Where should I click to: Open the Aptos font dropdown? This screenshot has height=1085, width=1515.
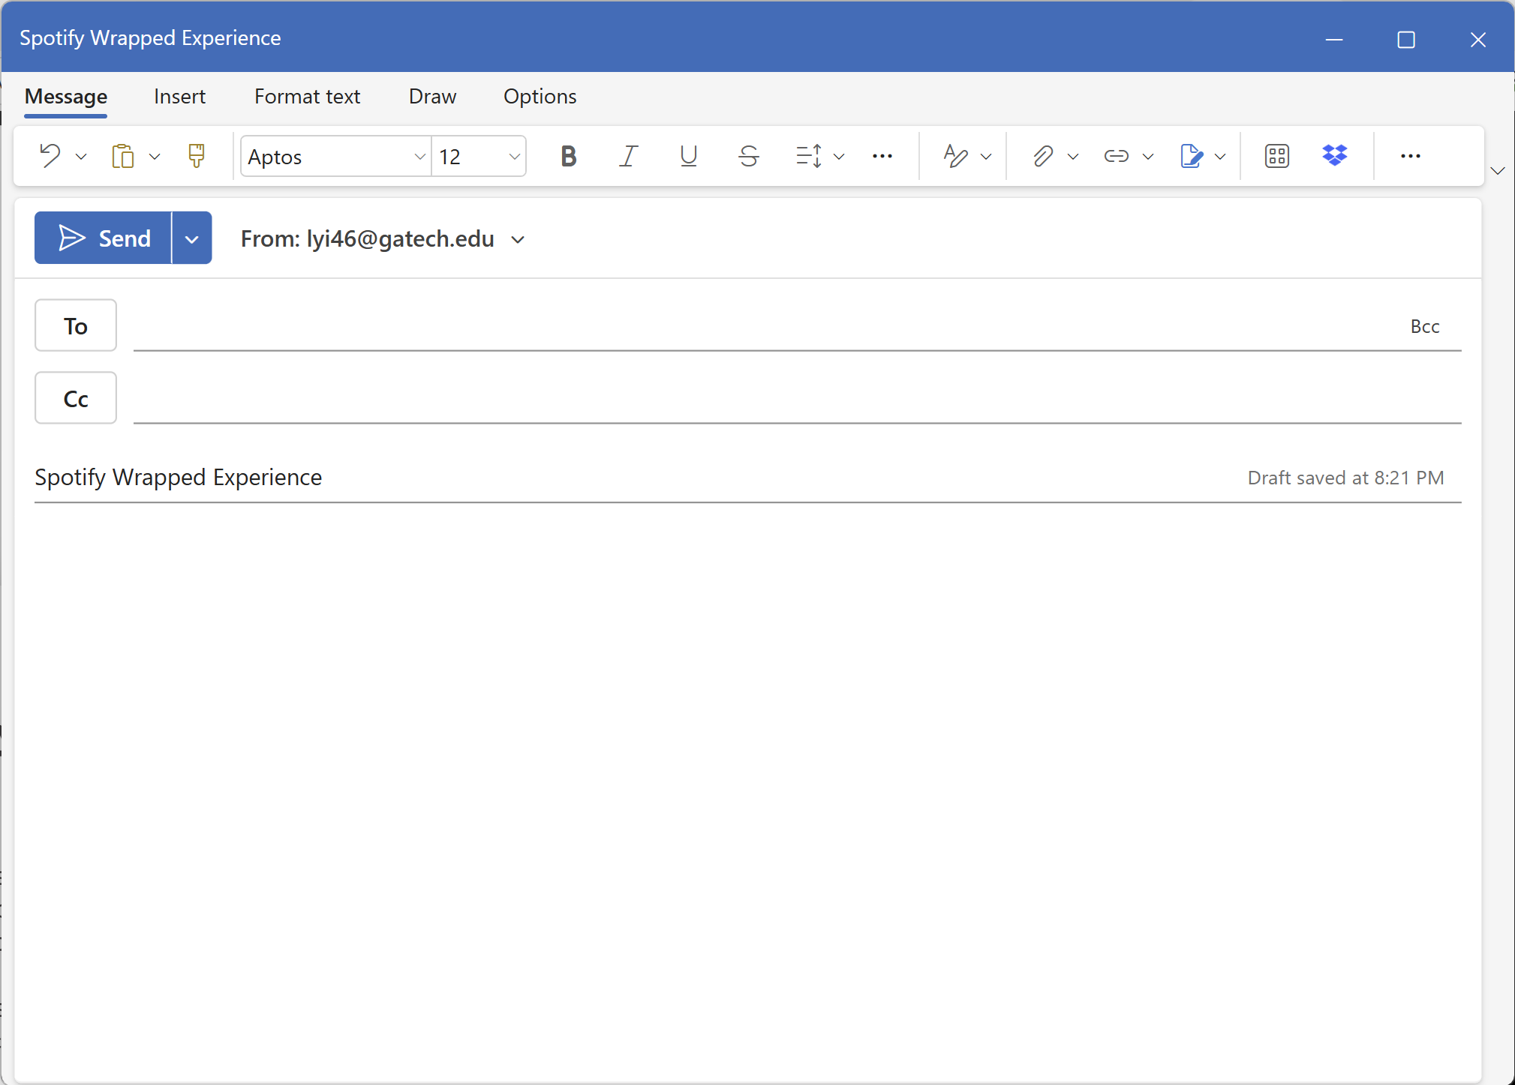pos(419,157)
